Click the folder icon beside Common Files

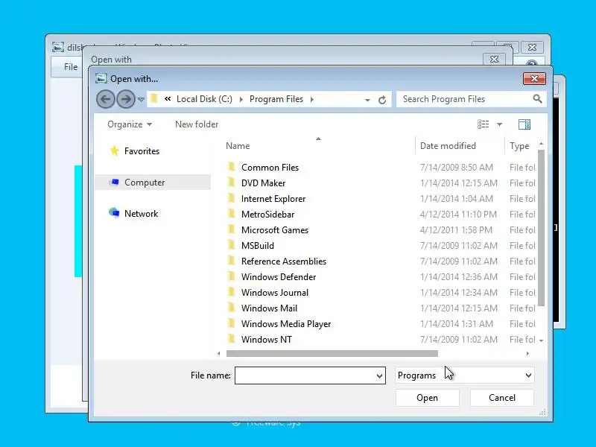[x=231, y=167]
